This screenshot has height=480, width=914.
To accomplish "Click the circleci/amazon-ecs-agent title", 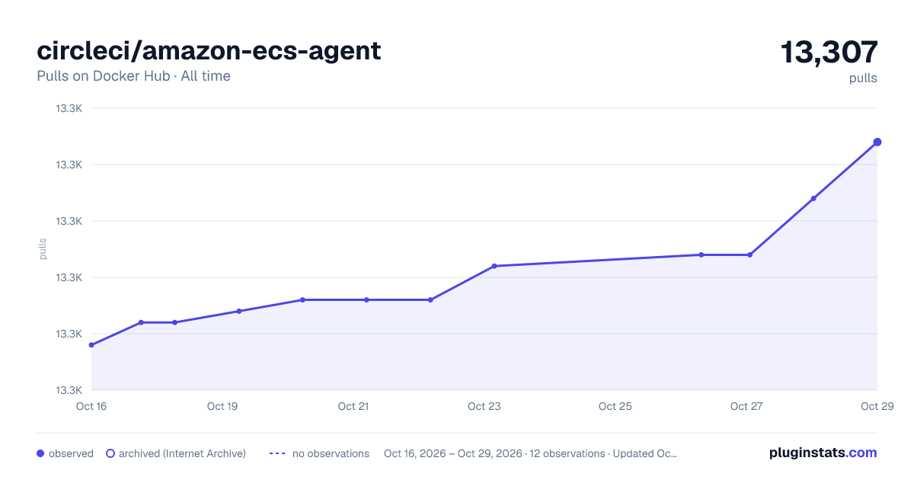I will [x=209, y=50].
